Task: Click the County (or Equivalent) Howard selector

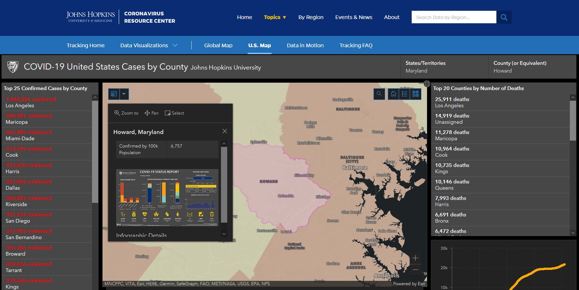Action: [x=532, y=67]
